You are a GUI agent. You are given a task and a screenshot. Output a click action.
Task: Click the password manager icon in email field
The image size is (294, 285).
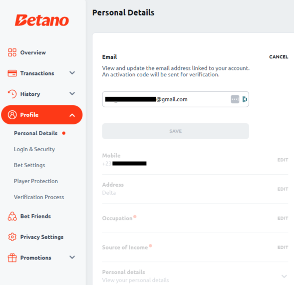[235, 99]
